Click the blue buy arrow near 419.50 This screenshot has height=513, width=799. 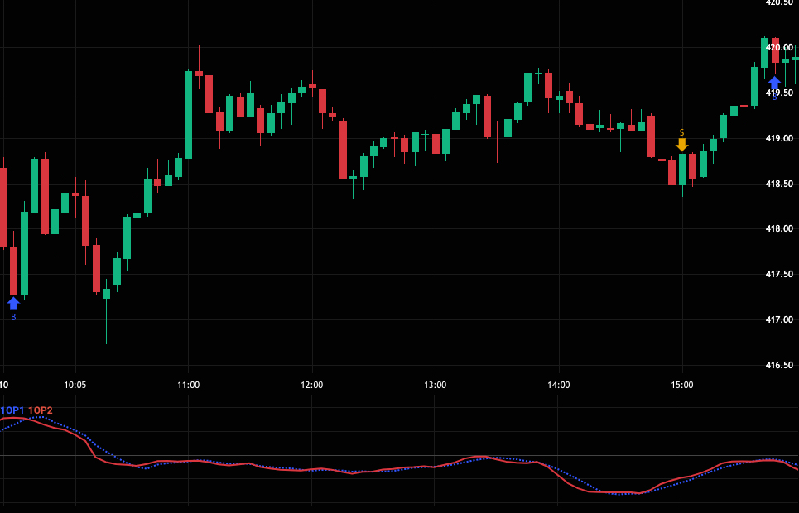(774, 83)
